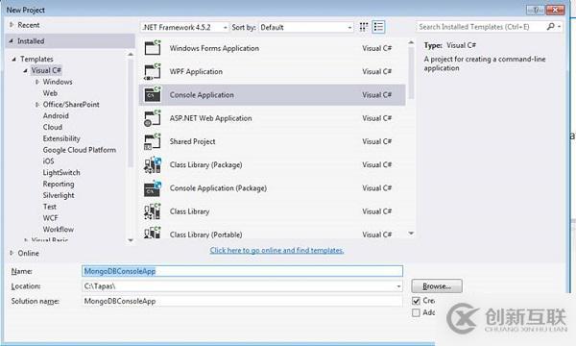This screenshot has width=576, height=346.
Task: Collapse the Installed section
Action: (11, 40)
